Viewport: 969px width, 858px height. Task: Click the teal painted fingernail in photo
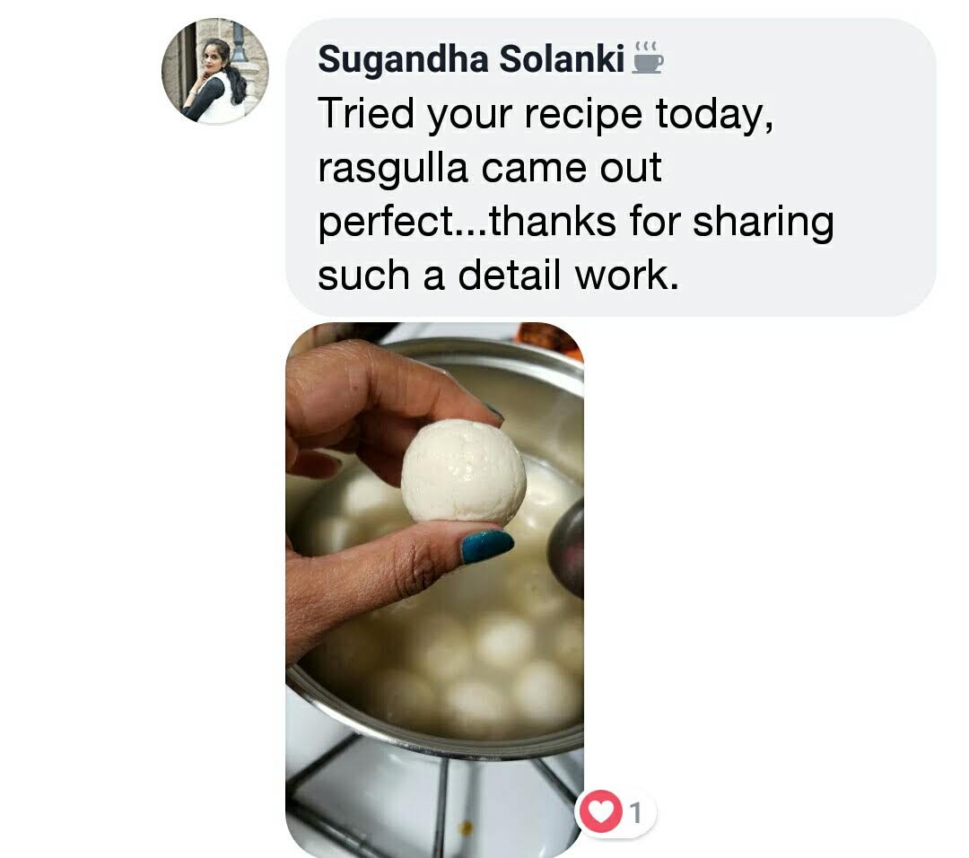coord(487,545)
